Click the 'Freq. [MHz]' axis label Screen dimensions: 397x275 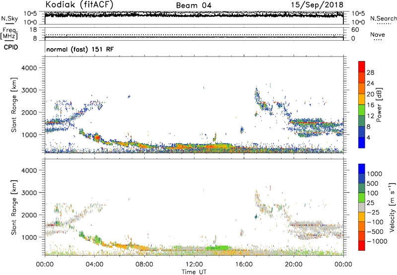[x=9, y=34]
